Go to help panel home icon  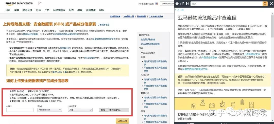pos(177,4)
